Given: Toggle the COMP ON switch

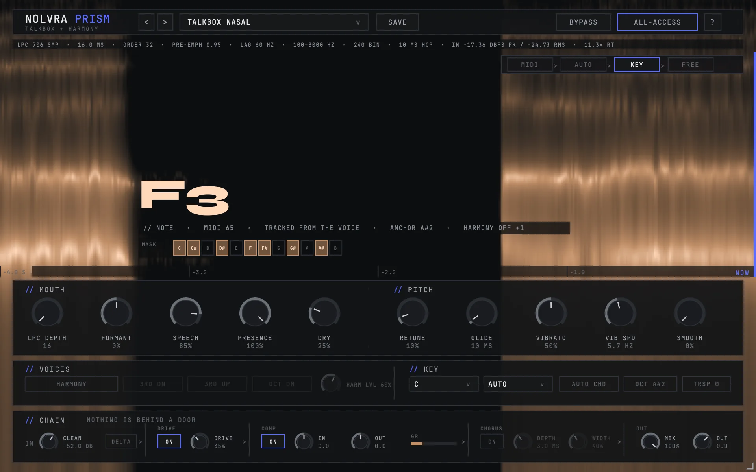Looking at the screenshot, I should tap(273, 441).
